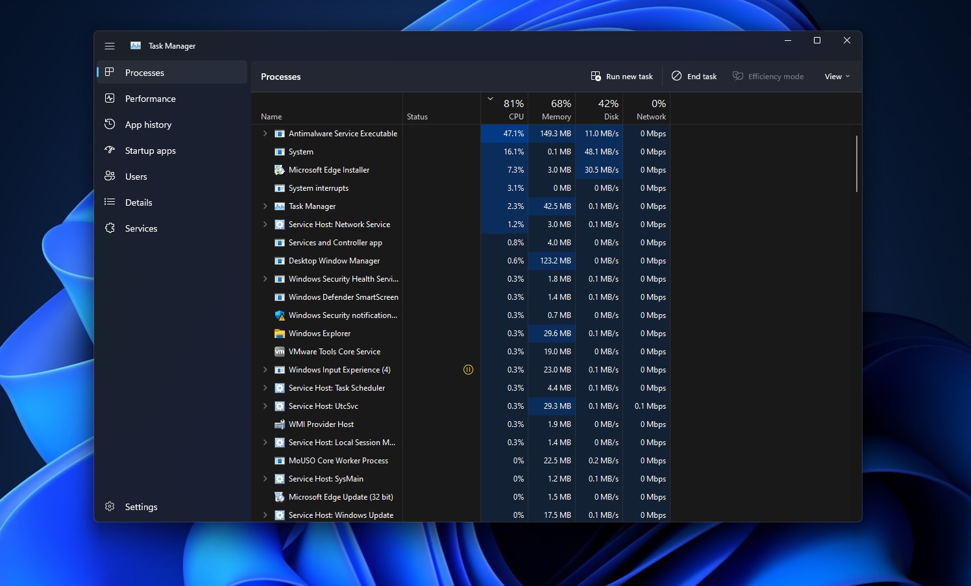Screen dimensions: 971x586
Task: Click the Efficiency mode leaf icon
Action: 738,76
